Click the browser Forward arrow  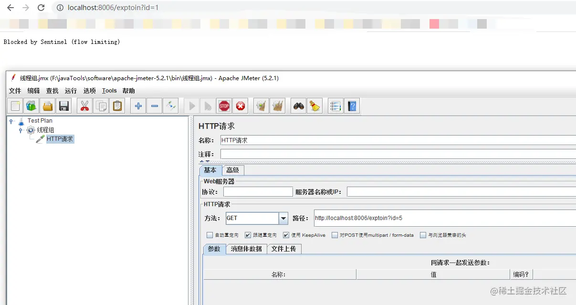[26, 8]
